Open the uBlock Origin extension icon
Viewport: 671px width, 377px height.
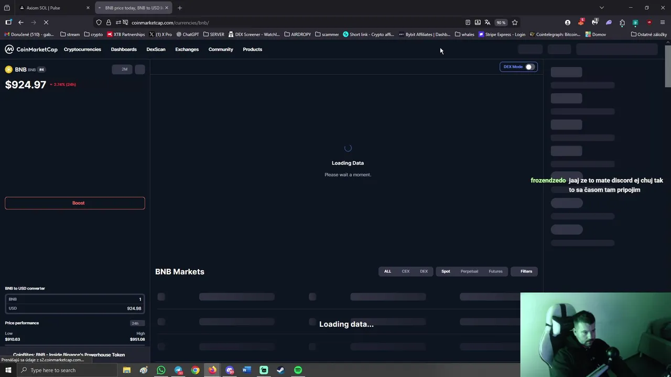click(x=649, y=23)
